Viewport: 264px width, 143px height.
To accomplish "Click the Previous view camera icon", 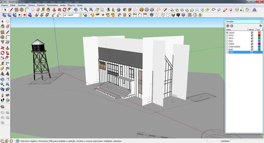I will click(3, 89).
